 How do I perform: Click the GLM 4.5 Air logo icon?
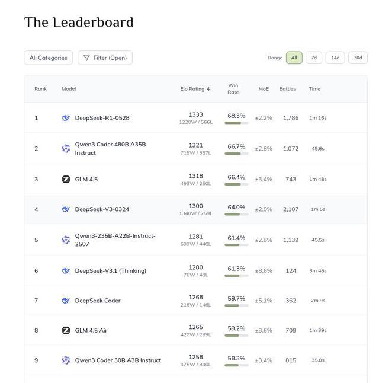66,331
